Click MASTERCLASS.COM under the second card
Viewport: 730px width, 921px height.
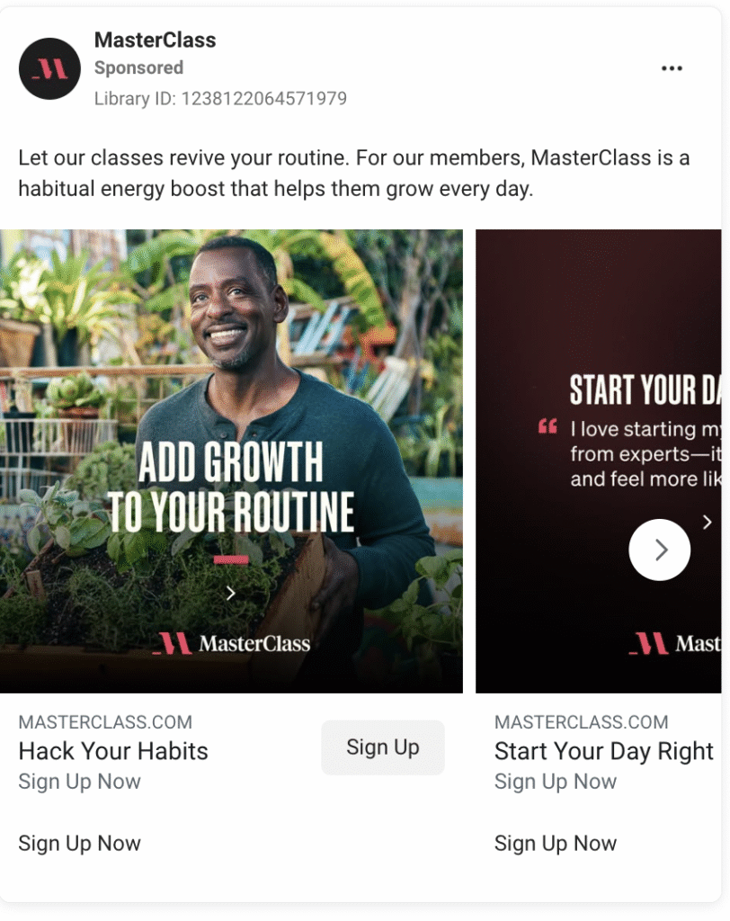tap(582, 722)
